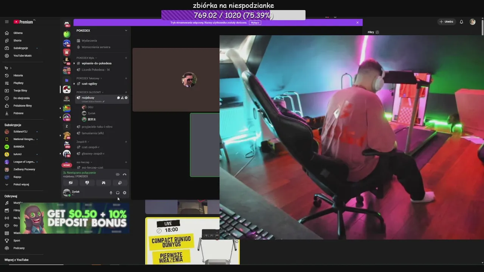This screenshot has width=484, height=272.
Task: Open the SzklanaY2J subscription channel
Action: click(x=20, y=131)
